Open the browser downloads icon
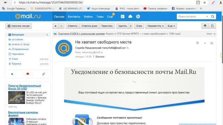Viewport: 223px width, 125px height. pyautogui.click(x=221, y=2)
